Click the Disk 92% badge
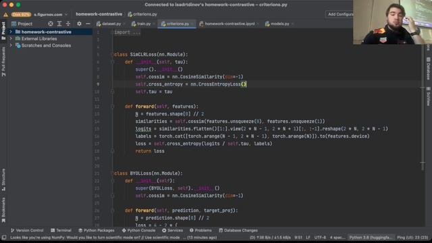This screenshot has height=243, width=432. (21, 14)
